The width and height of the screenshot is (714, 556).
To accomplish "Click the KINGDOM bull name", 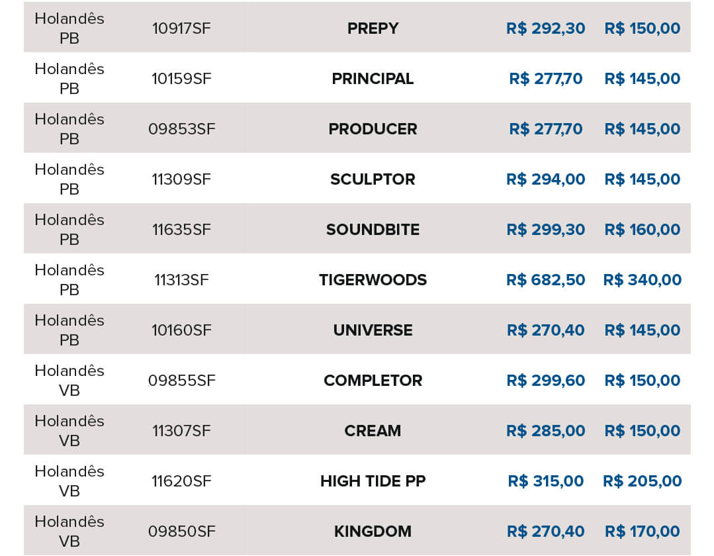I will pos(373,532).
